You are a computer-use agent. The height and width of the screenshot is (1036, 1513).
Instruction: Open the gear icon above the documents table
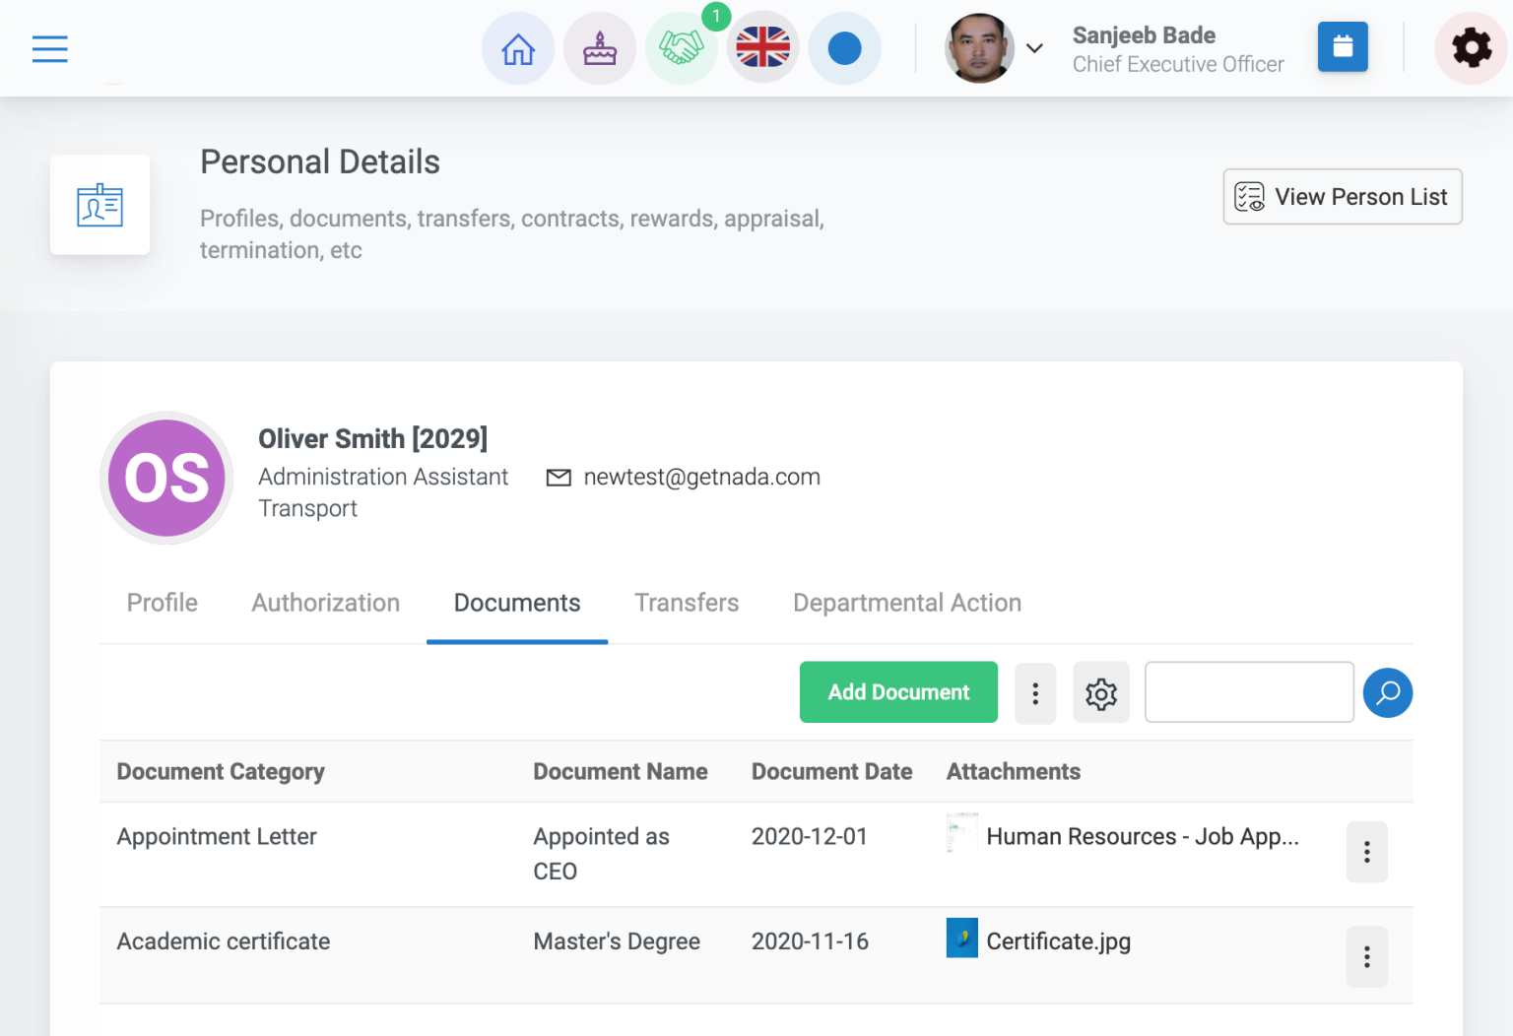pos(1100,692)
